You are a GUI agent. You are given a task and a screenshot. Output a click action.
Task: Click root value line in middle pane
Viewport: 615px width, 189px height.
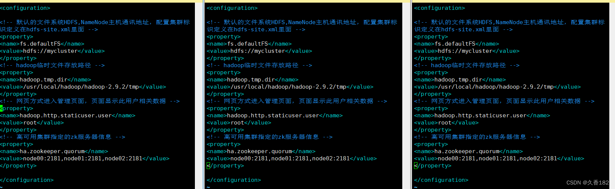239,123
